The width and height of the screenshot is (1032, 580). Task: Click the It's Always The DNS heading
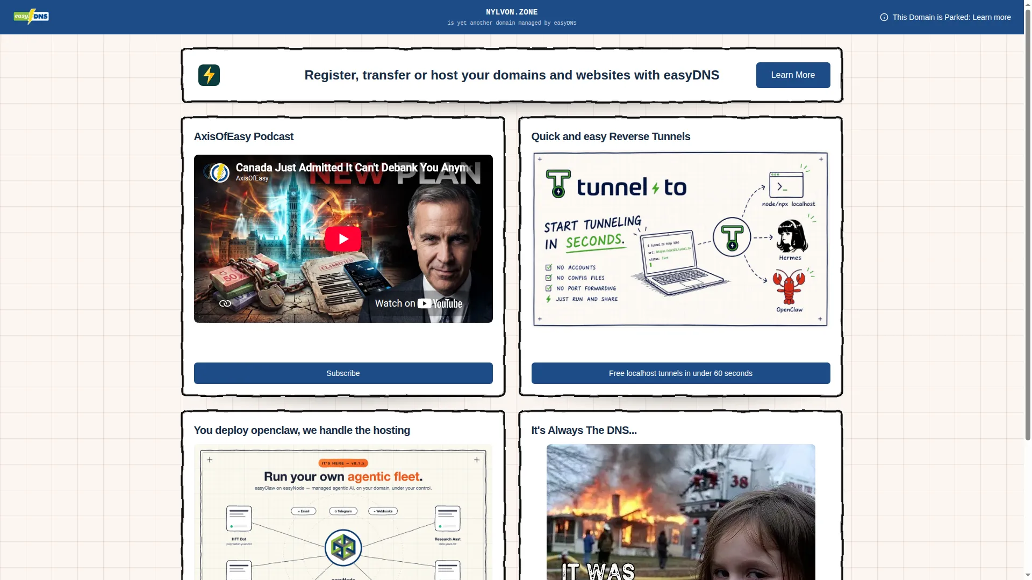coord(584,430)
